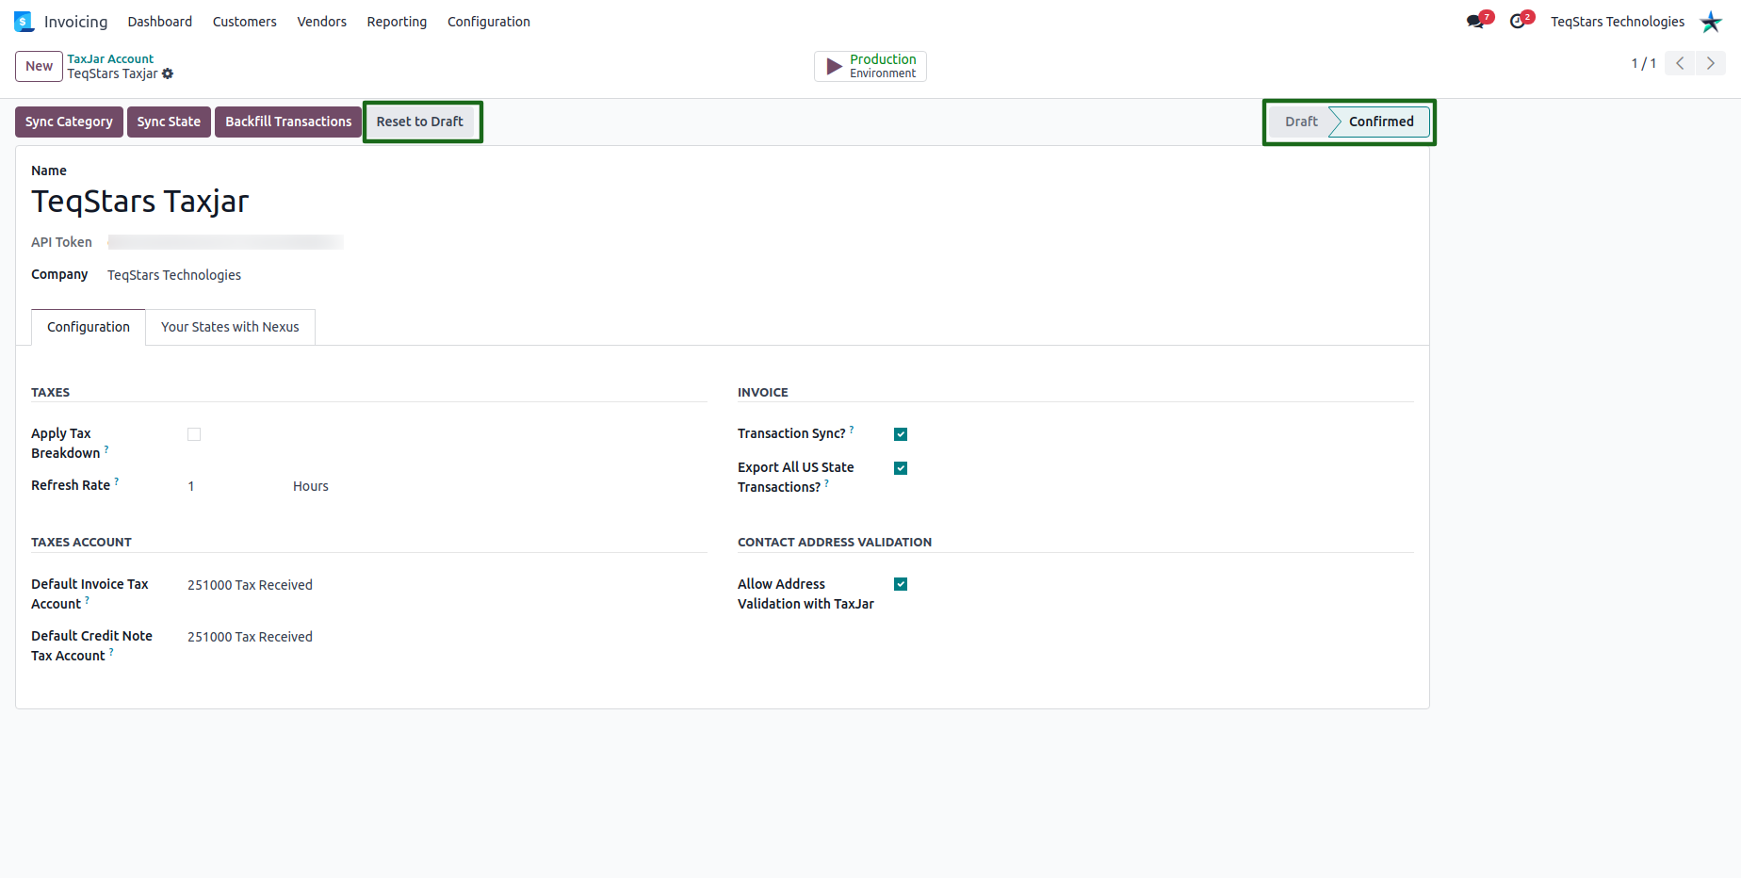Screen dimensions: 1741x878
Task: Show help tooltip for Apply Tax Breakdown
Action: 106,449
